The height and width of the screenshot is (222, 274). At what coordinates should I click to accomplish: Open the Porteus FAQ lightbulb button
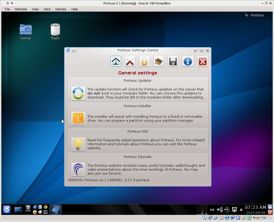(x=78, y=144)
